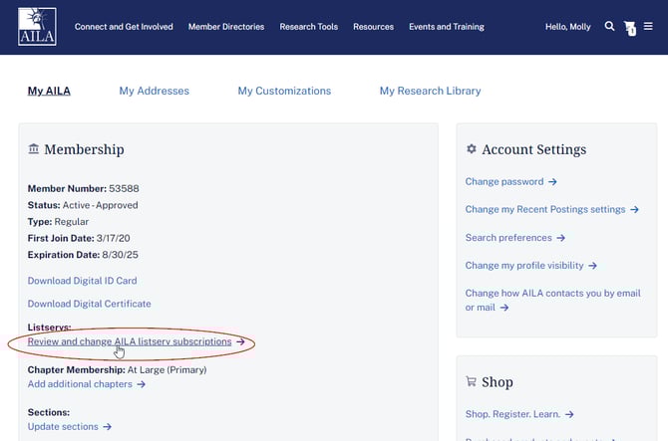The height and width of the screenshot is (441, 668).
Task: Open the hamburger menu icon
Action: point(648,26)
